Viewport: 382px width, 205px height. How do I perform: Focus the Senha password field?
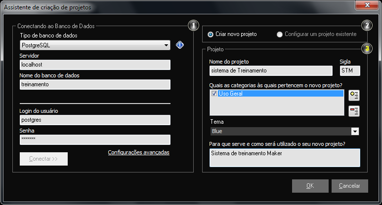[95, 139]
